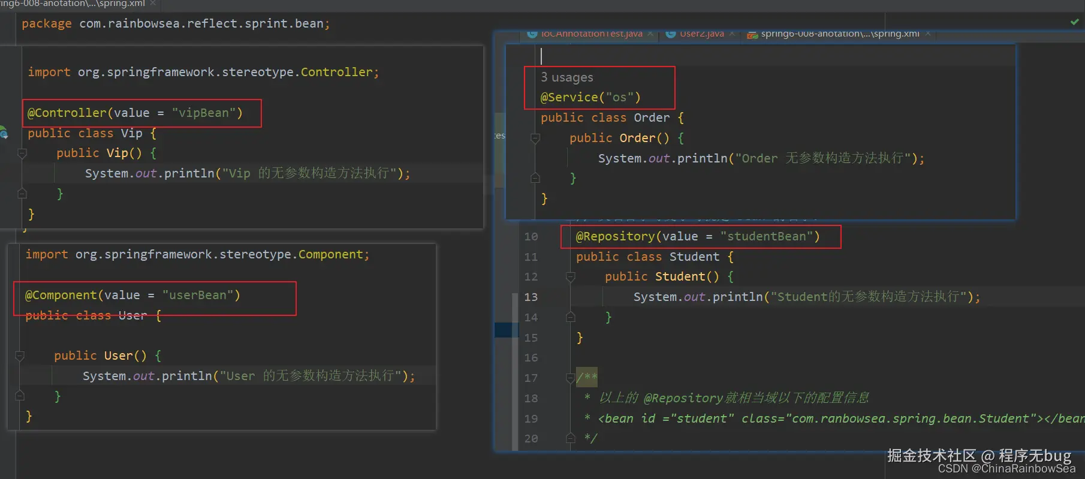Click line number 16 in the gutter
1085x479 pixels.
[531, 357]
